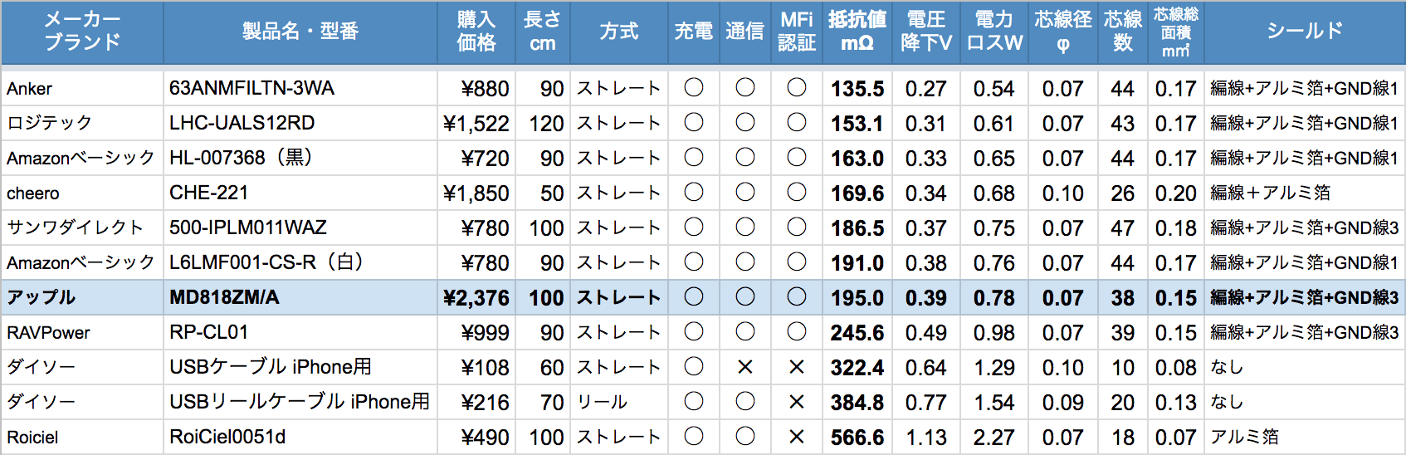The height and width of the screenshot is (455, 1406).
Task: Click the 芯線総面積 column header
Action: coord(1176,32)
